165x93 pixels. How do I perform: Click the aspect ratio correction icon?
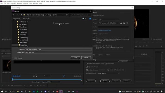point(64,76)
